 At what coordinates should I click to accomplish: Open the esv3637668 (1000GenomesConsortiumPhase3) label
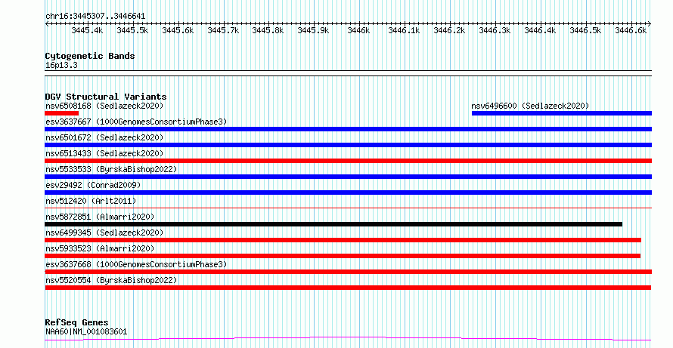click(x=136, y=264)
